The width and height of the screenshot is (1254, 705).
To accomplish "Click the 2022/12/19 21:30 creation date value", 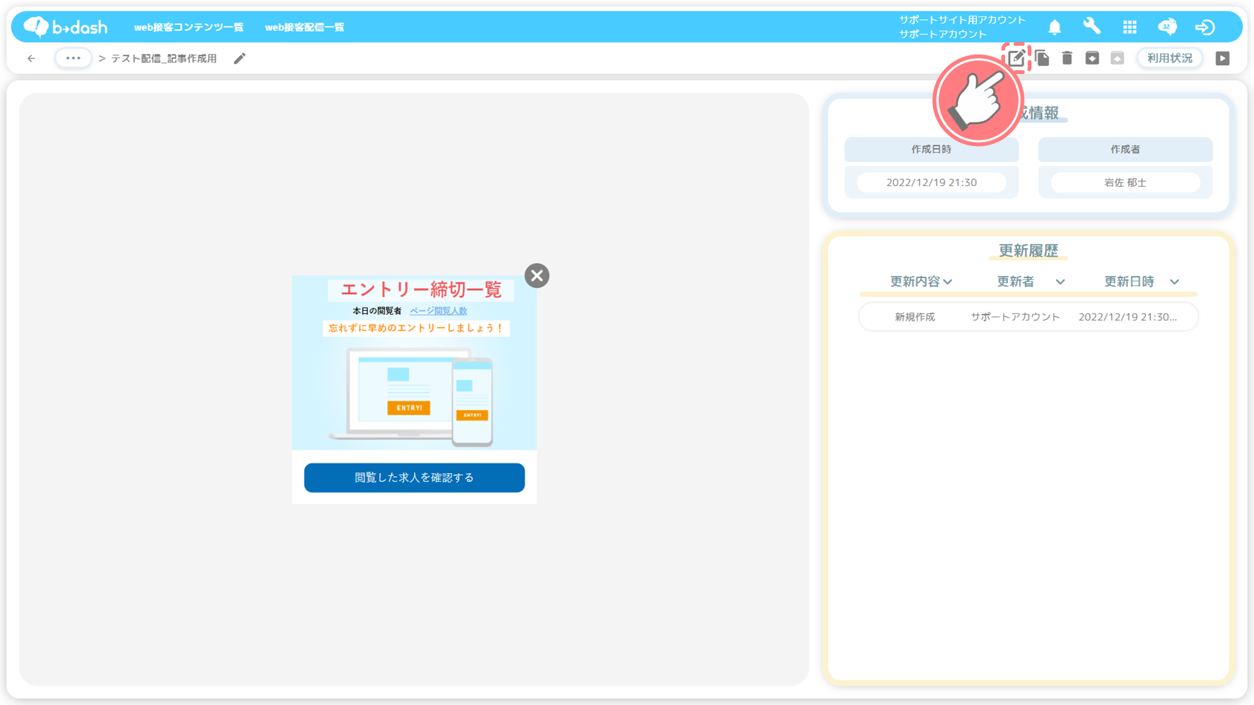I will tap(932, 182).
